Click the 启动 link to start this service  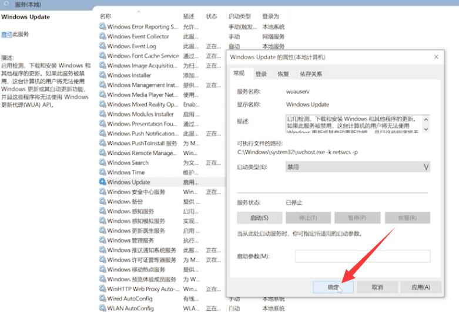tap(6, 34)
